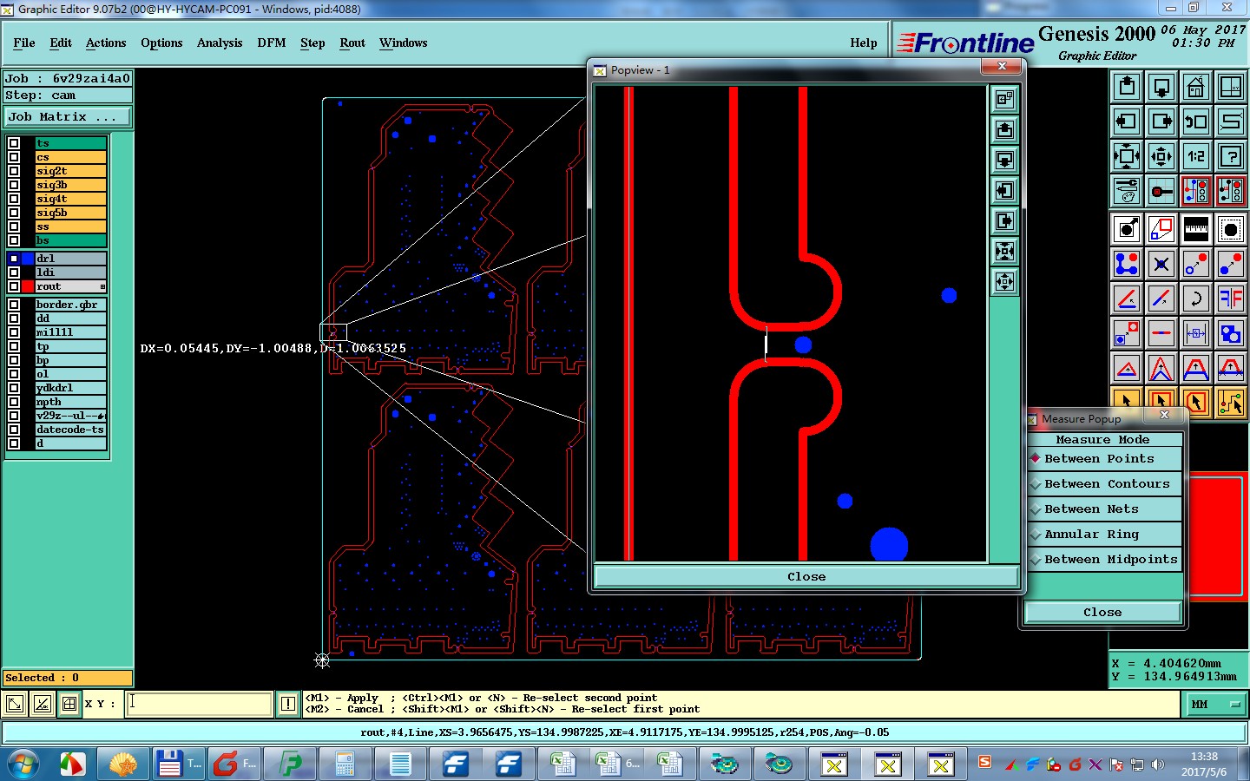This screenshot has width=1250, height=781.
Task: Open the Windows Start menu
Action: tap(23, 764)
